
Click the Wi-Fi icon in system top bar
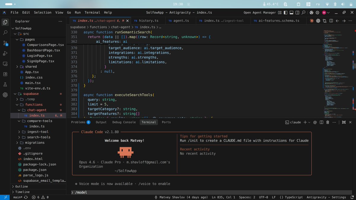[328, 4]
